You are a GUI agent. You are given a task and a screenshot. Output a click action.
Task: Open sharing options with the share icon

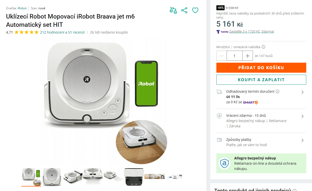click(184, 11)
